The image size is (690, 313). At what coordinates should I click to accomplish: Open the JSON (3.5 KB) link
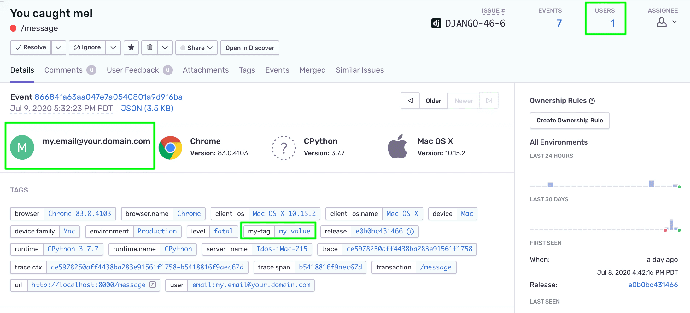coord(147,109)
